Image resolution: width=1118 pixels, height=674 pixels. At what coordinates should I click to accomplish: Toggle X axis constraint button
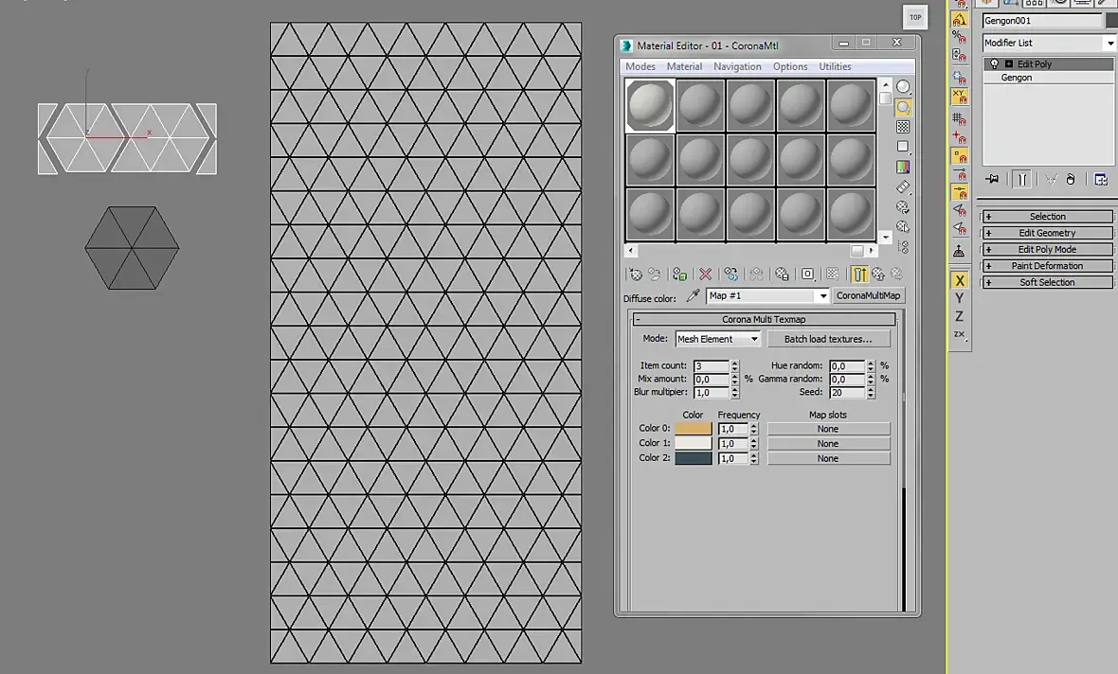click(x=959, y=281)
